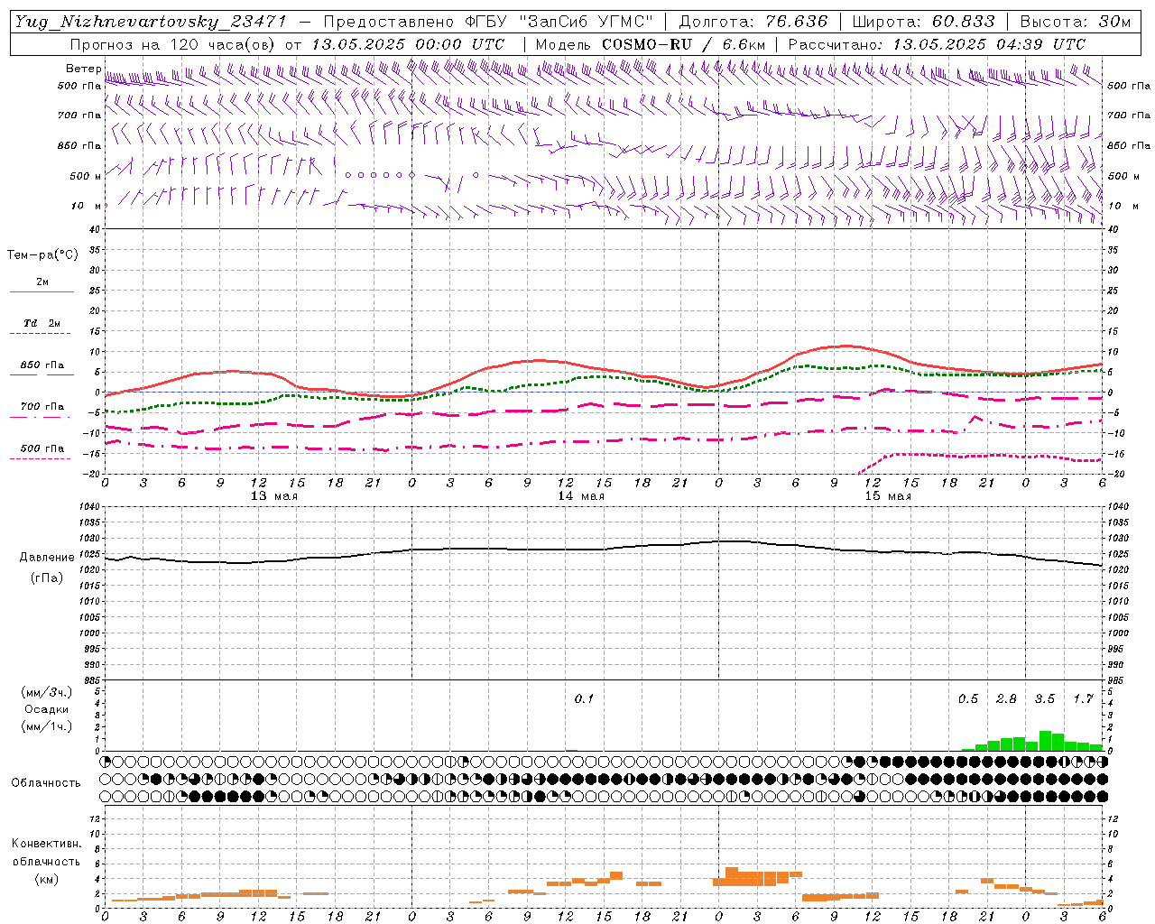Click the '700 гПа' temperature legend entry
This screenshot has height=924, width=1155.
pyautogui.click(x=42, y=407)
